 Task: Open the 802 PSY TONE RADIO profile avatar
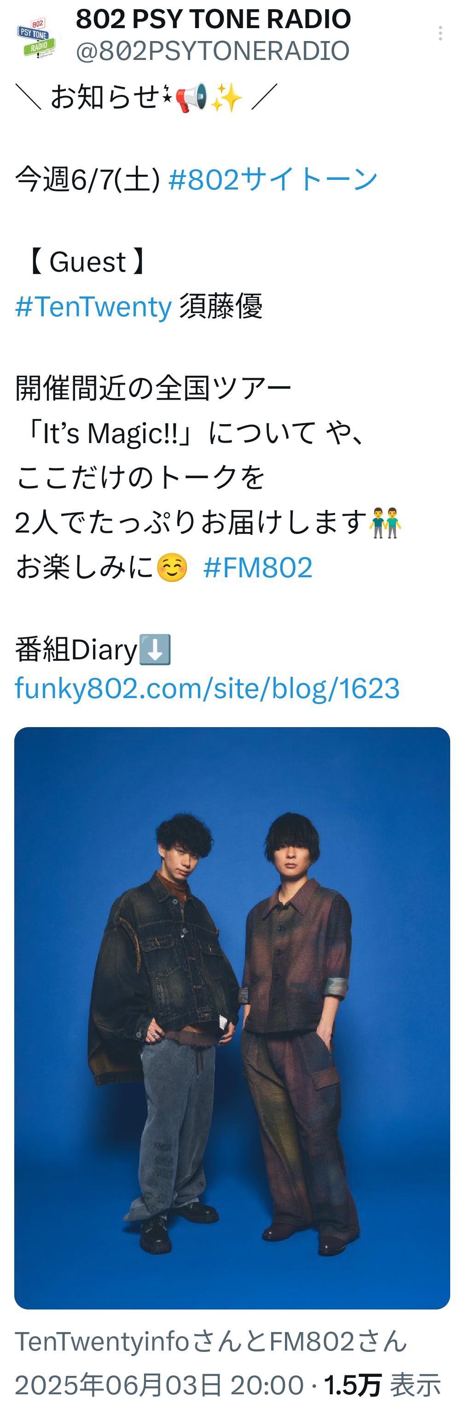coord(36,36)
